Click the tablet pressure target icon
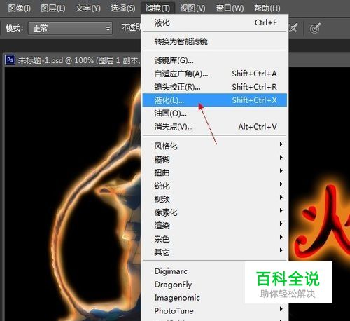Screen dimensions: 350x321 coord(315,28)
